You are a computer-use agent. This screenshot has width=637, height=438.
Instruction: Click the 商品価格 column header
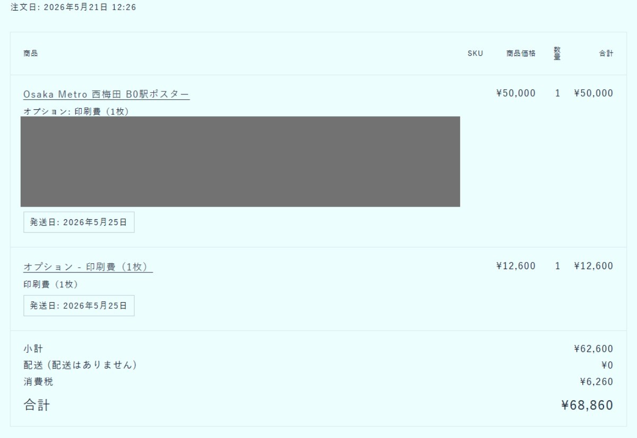coord(521,54)
